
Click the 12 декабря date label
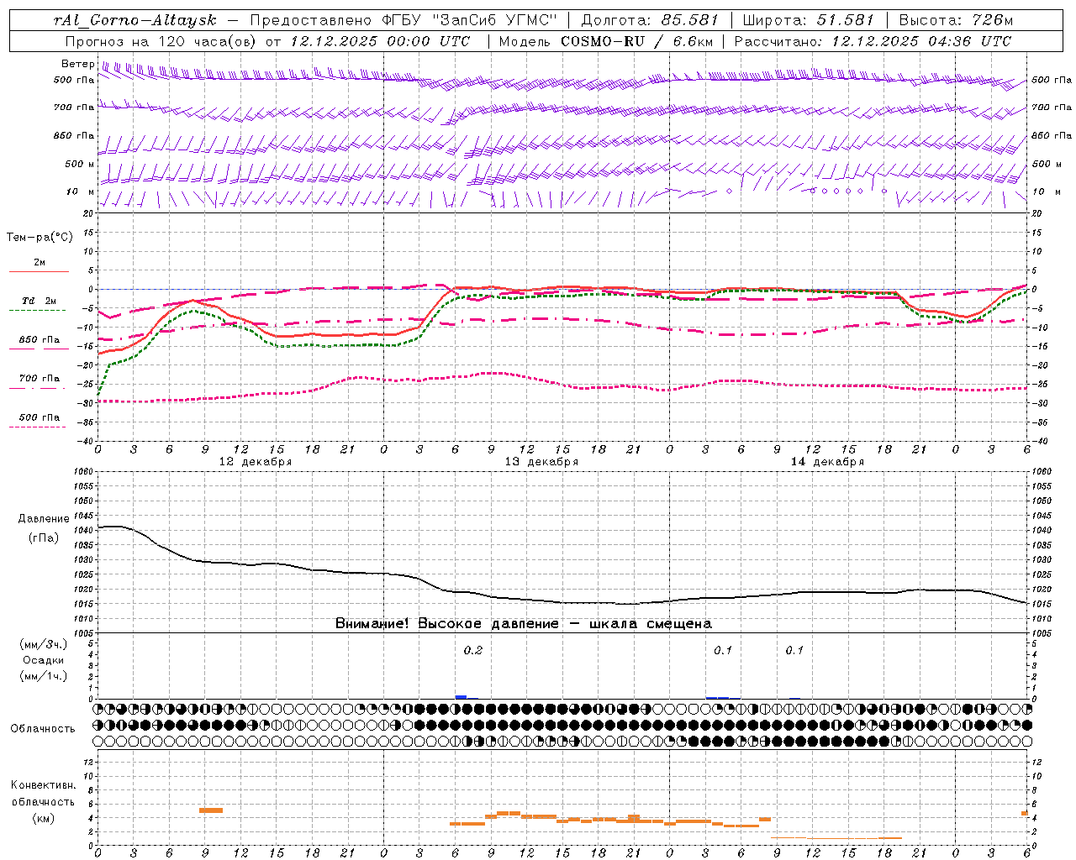pos(256,462)
